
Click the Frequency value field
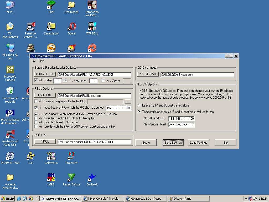(x=93, y=81)
